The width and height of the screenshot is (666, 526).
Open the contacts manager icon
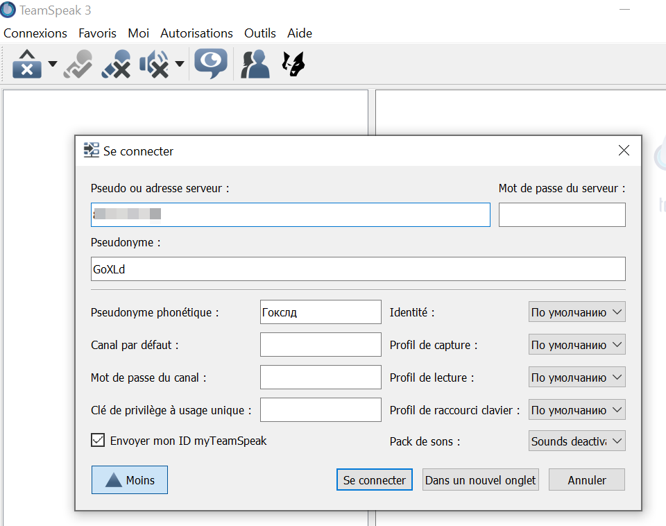point(255,64)
